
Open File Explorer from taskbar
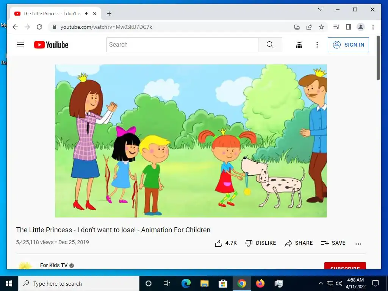pyautogui.click(x=204, y=283)
